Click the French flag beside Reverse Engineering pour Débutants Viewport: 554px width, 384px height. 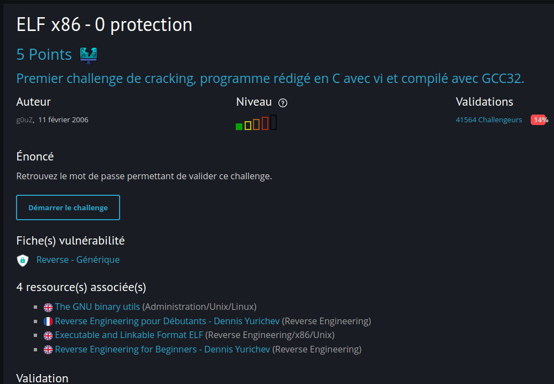(x=48, y=321)
